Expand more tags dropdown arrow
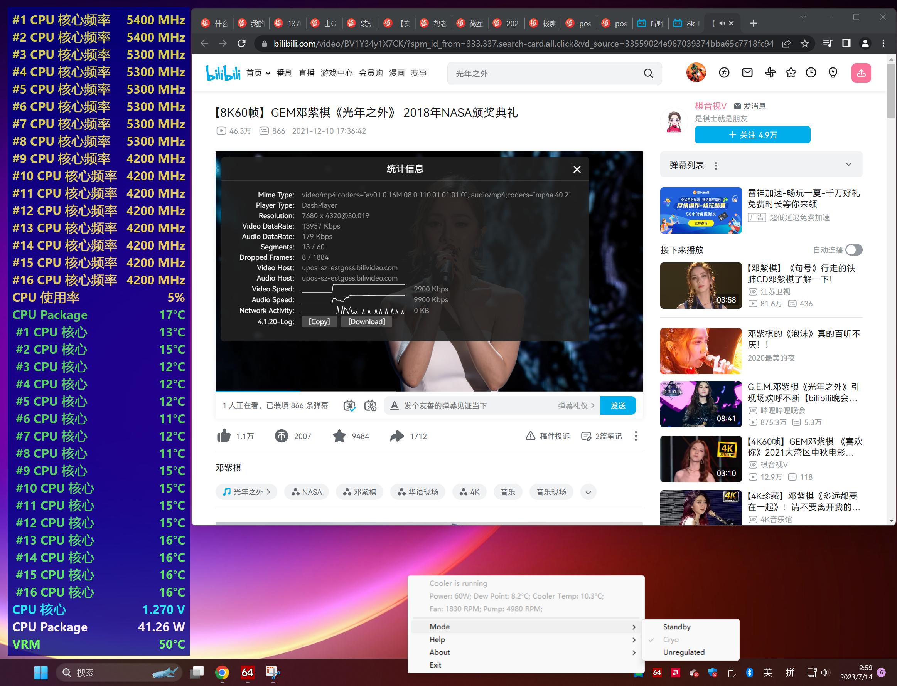The image size is (897, 686). click(x=588, y=492)
